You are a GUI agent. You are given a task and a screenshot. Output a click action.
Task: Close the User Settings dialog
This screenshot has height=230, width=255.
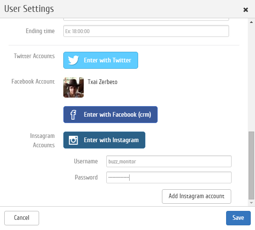246,9
